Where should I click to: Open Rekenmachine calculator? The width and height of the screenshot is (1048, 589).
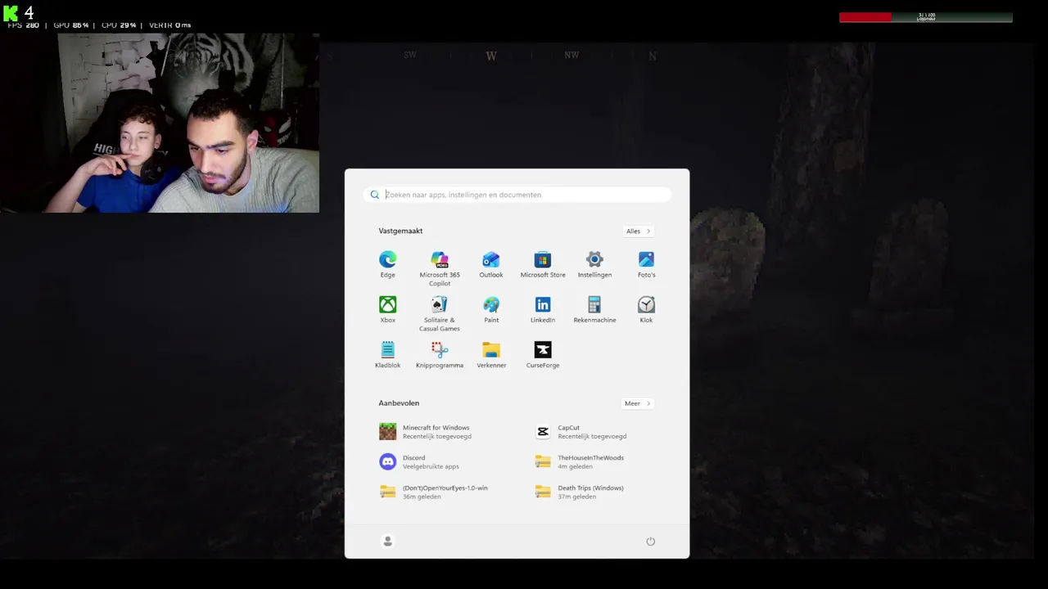594,309
